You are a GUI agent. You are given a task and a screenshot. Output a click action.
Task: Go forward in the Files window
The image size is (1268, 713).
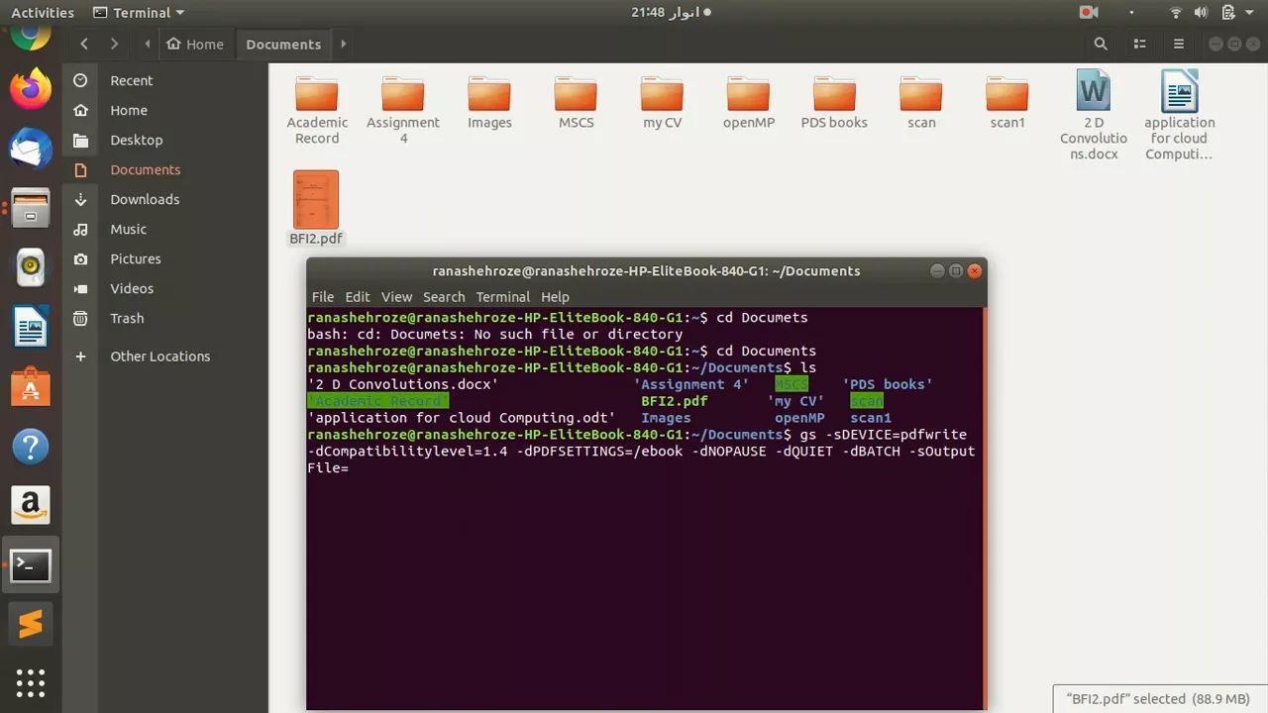(115, 44)
